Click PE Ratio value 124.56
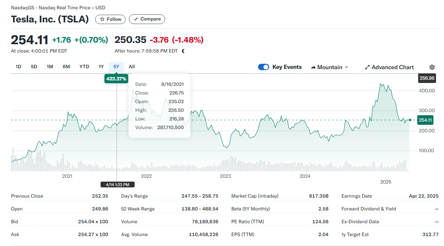Screen dimensions: 444x246 pyautogui.click(x=320, y=222)
